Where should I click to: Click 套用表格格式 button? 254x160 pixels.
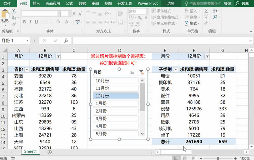166,17
